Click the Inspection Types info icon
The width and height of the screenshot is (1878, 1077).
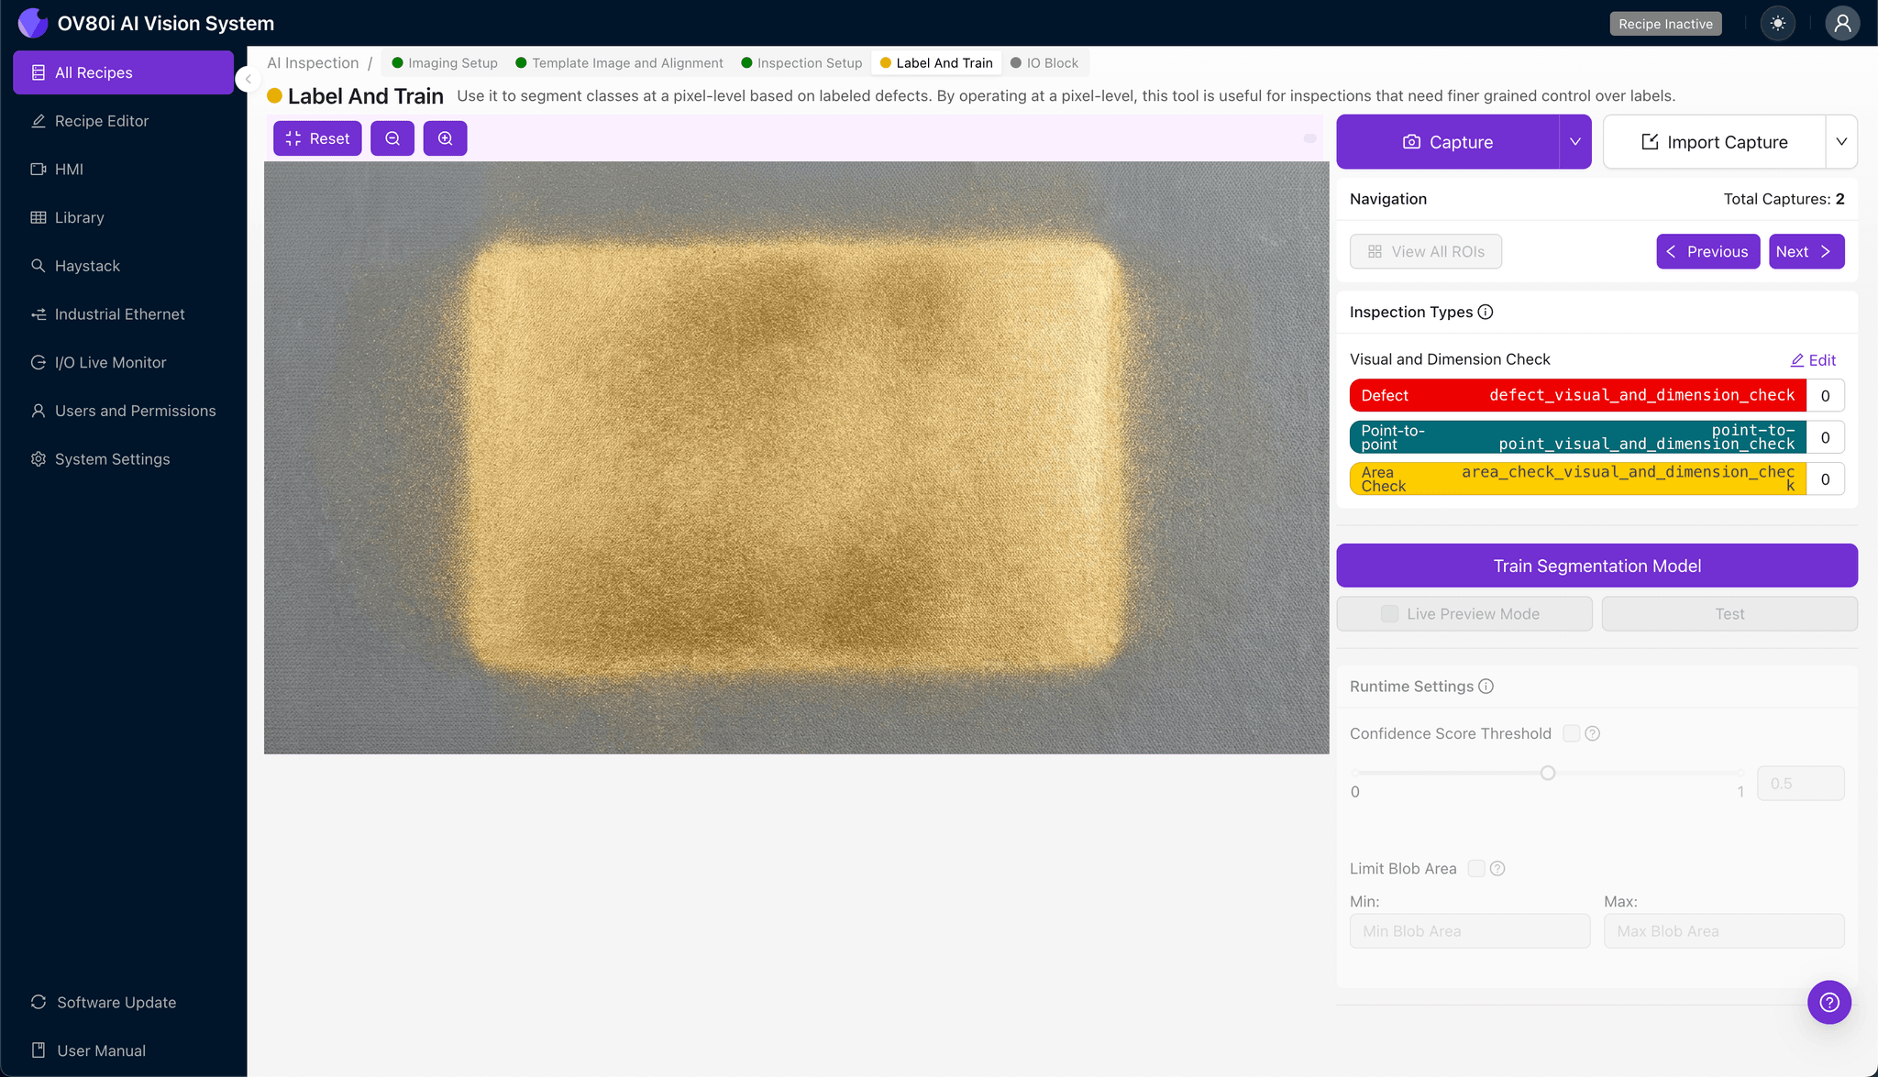point(1486,313)
